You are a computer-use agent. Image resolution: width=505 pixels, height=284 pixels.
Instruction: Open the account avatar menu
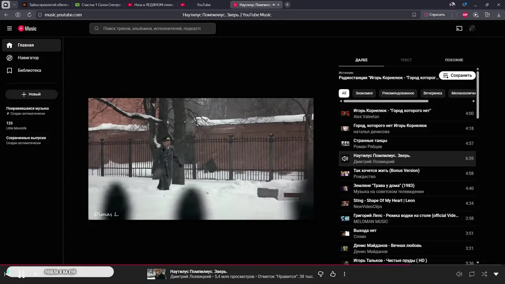coord(472,28)
